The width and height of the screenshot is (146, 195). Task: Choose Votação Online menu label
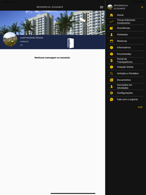pyautogui.click(x=125, y=67)
